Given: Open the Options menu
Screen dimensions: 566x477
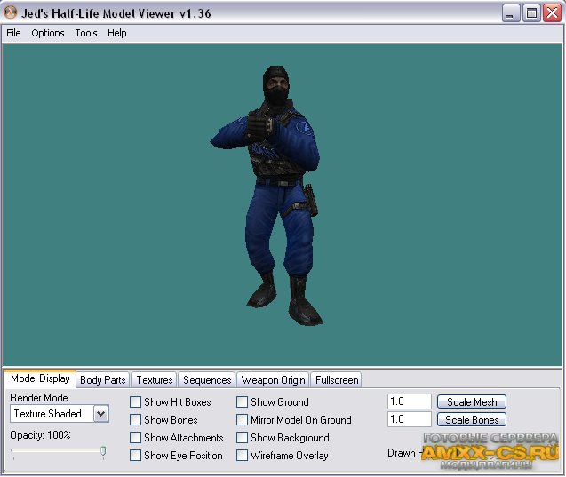Looking at the screenshot, I should [48, 33].
